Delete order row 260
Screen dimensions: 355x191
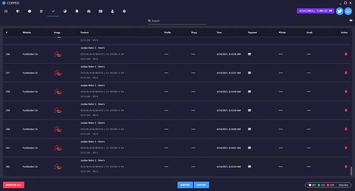pyautogui.click(x=346, y=129)
